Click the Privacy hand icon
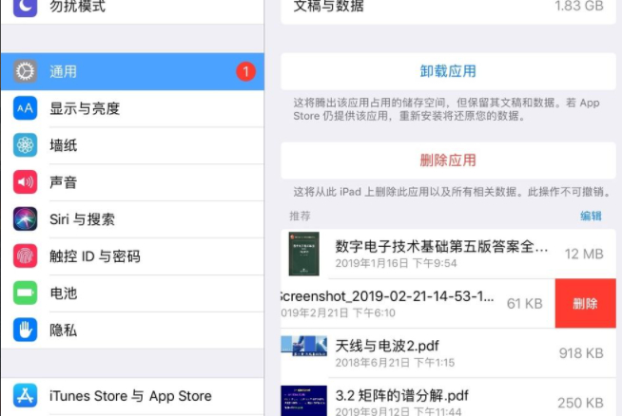Viewport: 622px width, 416px height. point(25,330)
